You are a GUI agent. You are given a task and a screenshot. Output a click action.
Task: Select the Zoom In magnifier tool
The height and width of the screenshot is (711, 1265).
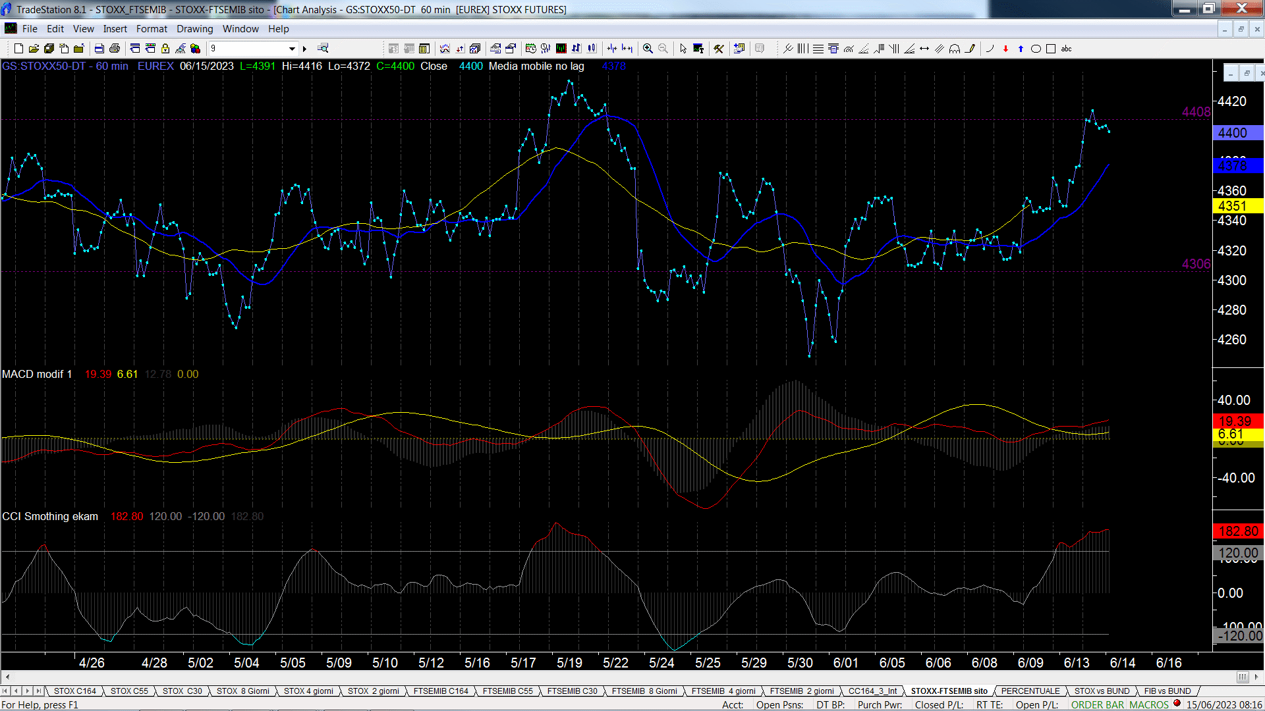pyautogui.click(x=648, y=49)
